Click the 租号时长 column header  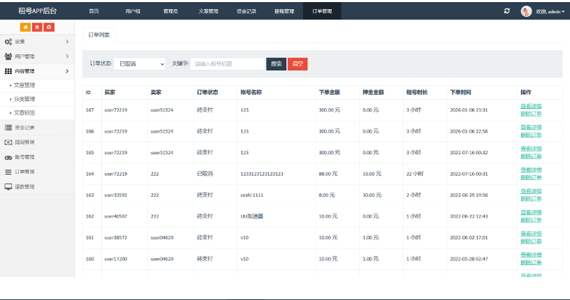point(416,93)
